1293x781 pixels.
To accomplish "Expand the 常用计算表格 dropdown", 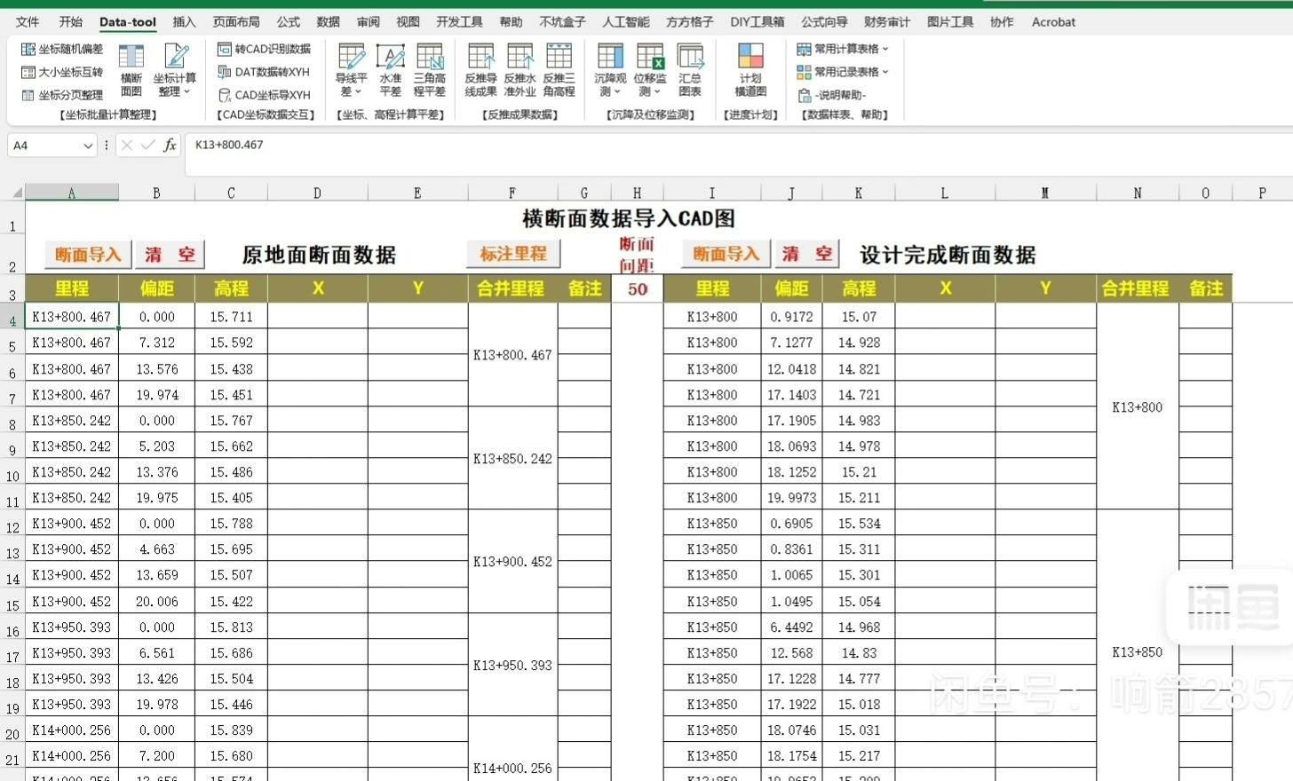I will 843,49.
